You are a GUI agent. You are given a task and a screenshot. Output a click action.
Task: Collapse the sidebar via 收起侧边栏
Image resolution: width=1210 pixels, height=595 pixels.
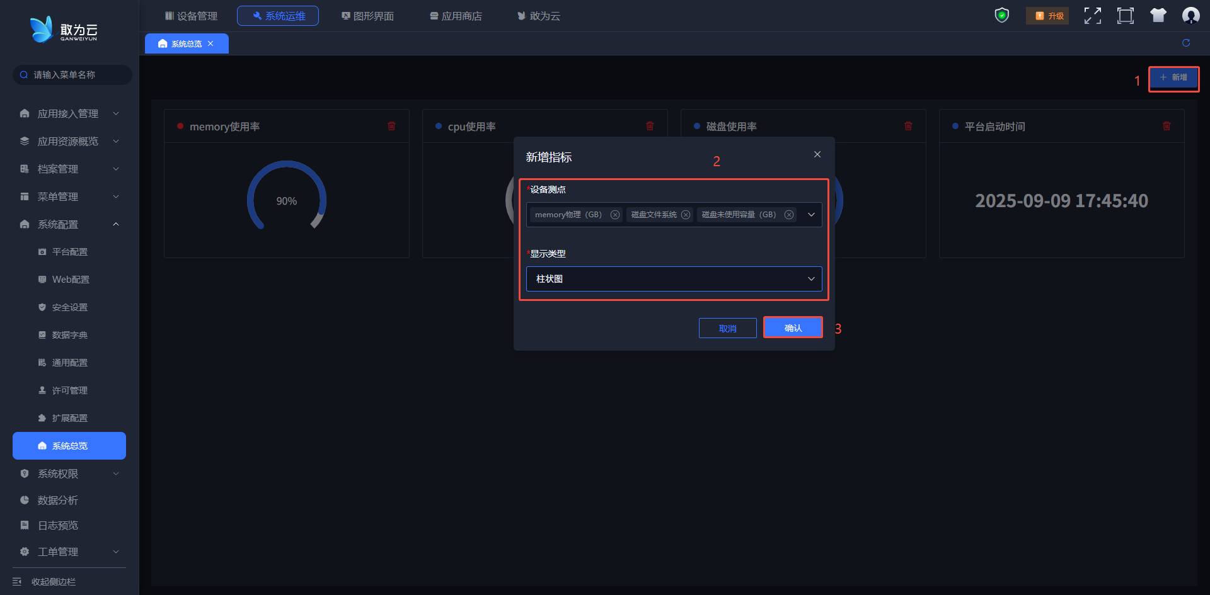point(44,582)
